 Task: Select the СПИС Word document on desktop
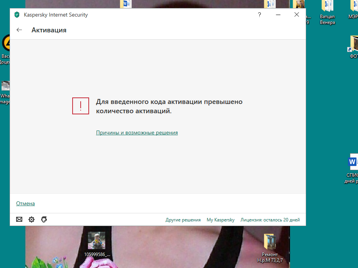(352, 168)
